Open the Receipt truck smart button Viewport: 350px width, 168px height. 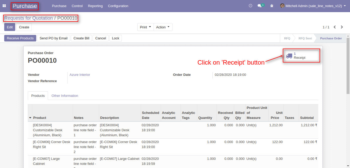click(301, 56)
